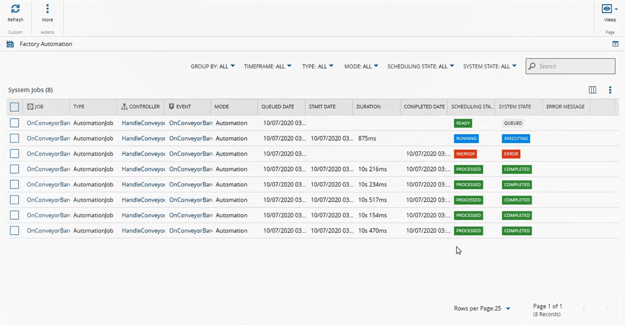Open the SCHEDULING STATE filter dropdown
625x325 pixels.
pyautogui.click(x=421, y=66)
